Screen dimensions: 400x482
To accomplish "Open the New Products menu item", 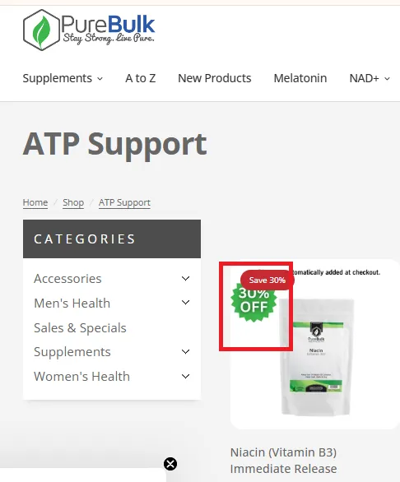I will tap(215, 78).
